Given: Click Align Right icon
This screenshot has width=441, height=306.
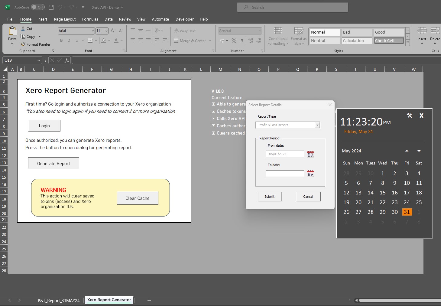Looking at the screenshot, I should tap(148, 40).
